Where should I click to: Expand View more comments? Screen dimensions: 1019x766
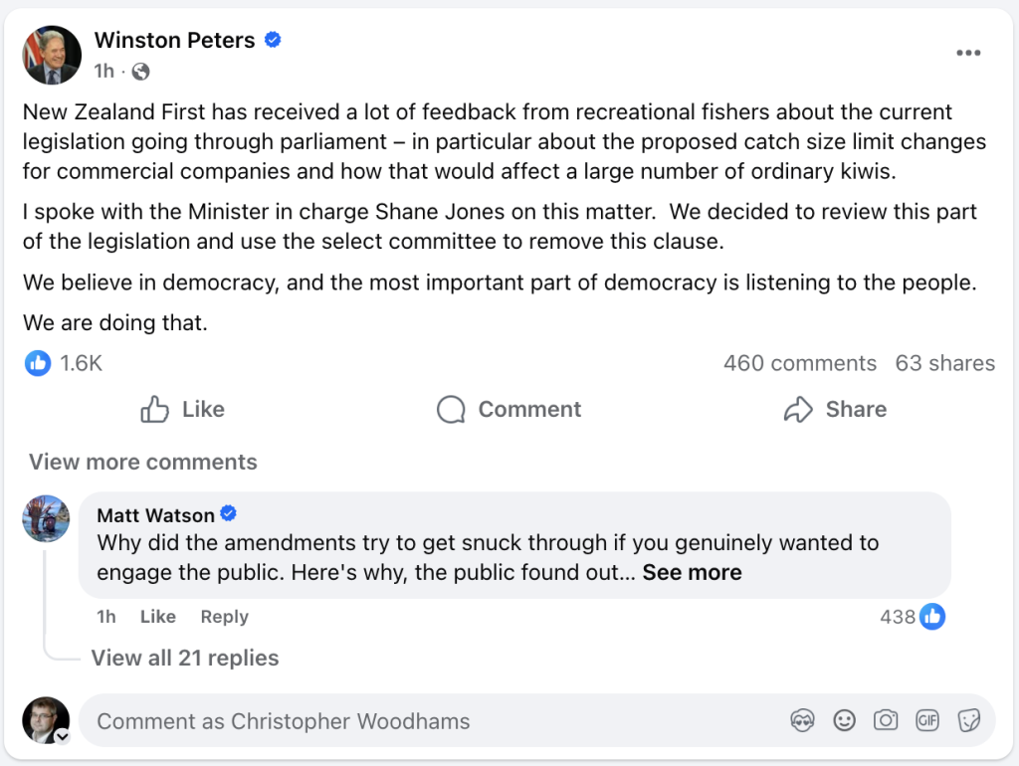pos(143,462)
